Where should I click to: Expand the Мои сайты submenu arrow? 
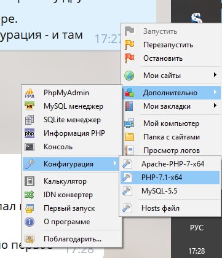click(x=215, y=75)
